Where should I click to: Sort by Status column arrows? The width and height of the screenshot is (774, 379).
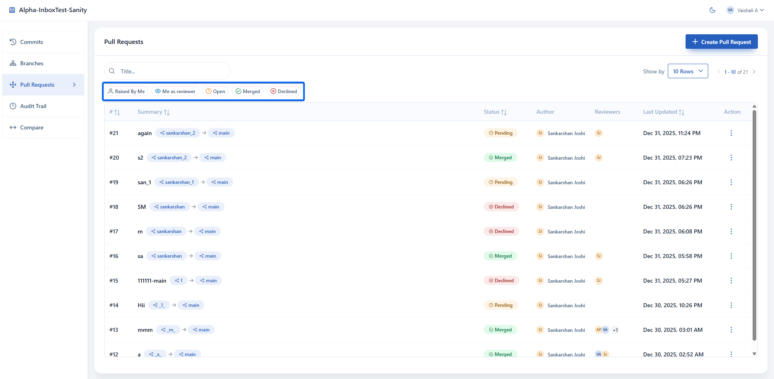pyautogui.click(x=504, y=112)
